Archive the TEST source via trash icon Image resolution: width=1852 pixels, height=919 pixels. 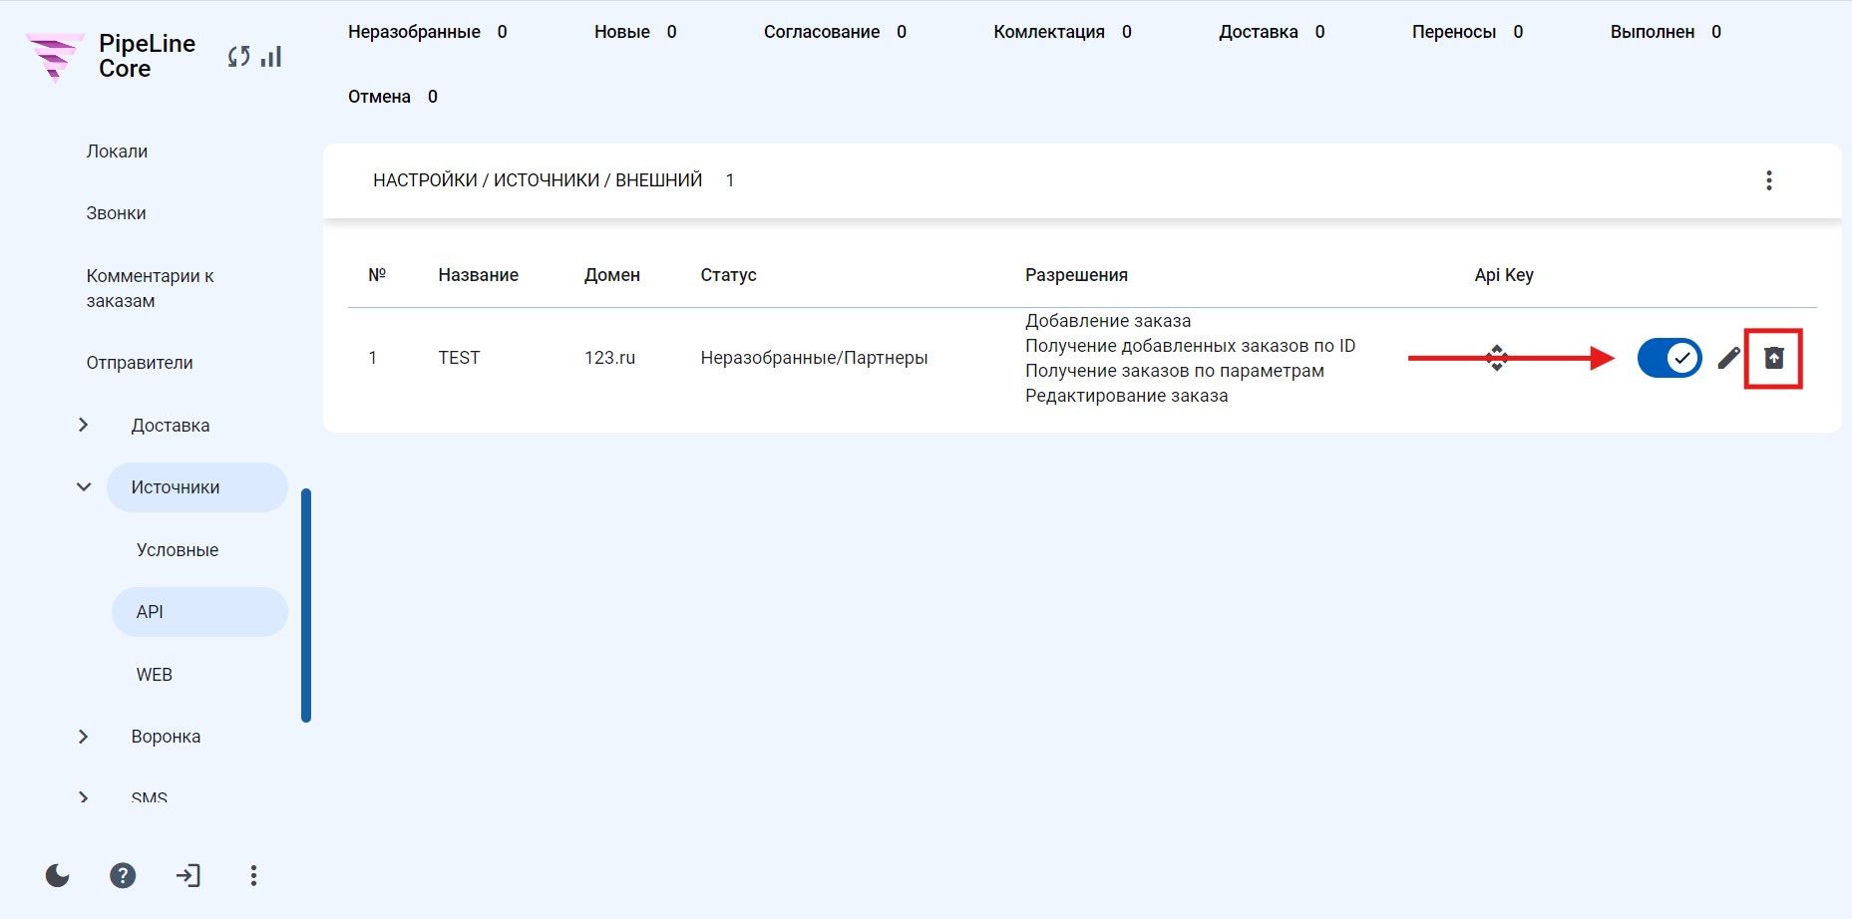1773,358
